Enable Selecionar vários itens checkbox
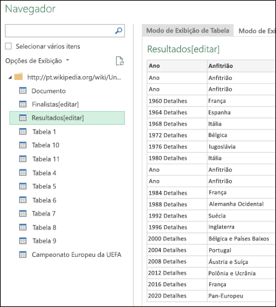The image size is (276, 307). (8, 46)
